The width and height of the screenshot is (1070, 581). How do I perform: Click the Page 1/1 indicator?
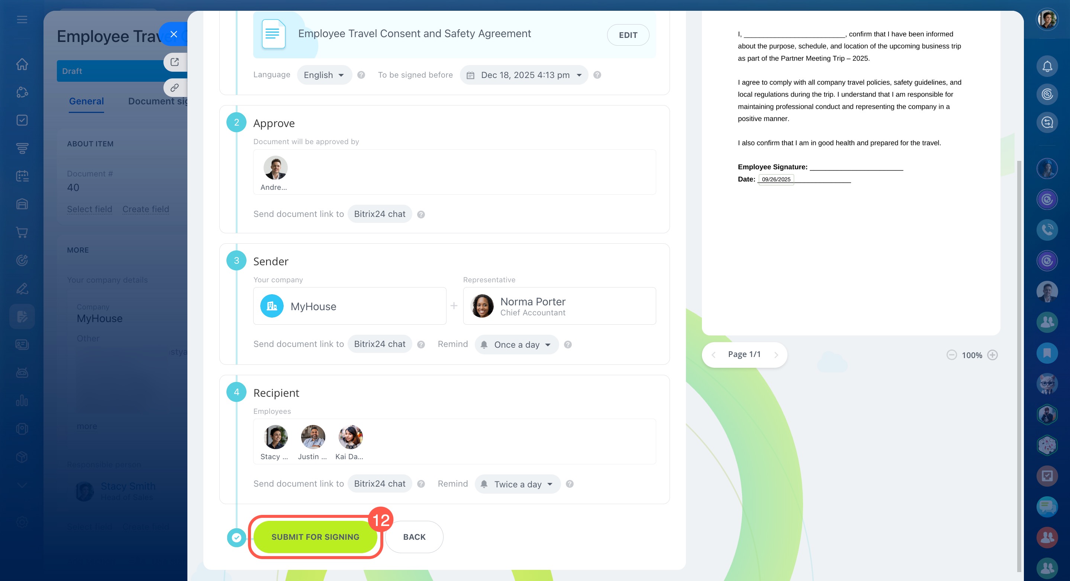pos(744,354)
